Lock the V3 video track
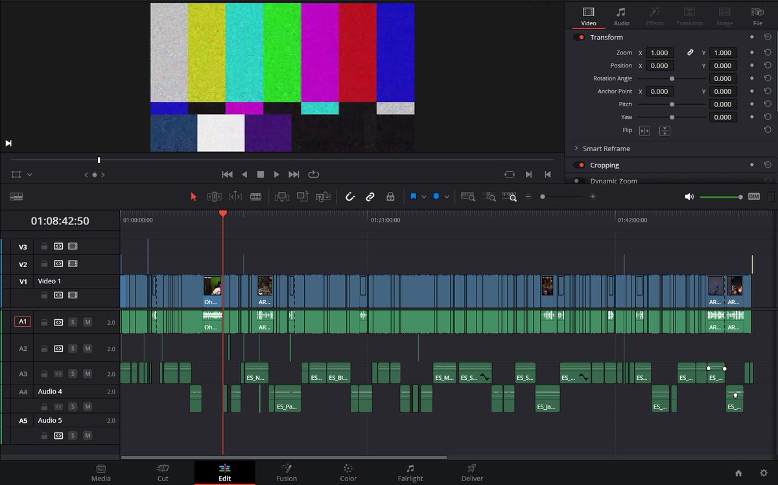Screen dimensions: 778x485 tap(44, 246)
